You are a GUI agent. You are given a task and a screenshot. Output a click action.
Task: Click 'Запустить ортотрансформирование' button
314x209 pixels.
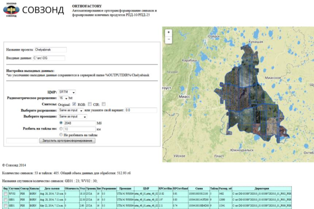[68, 141]
